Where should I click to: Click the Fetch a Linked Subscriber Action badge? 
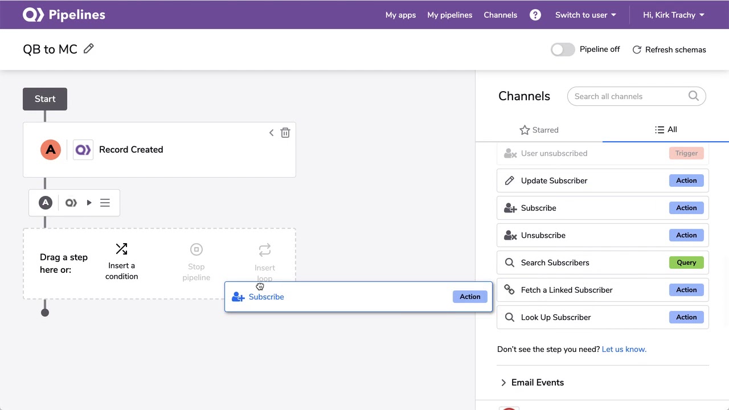tap(686, 290)
